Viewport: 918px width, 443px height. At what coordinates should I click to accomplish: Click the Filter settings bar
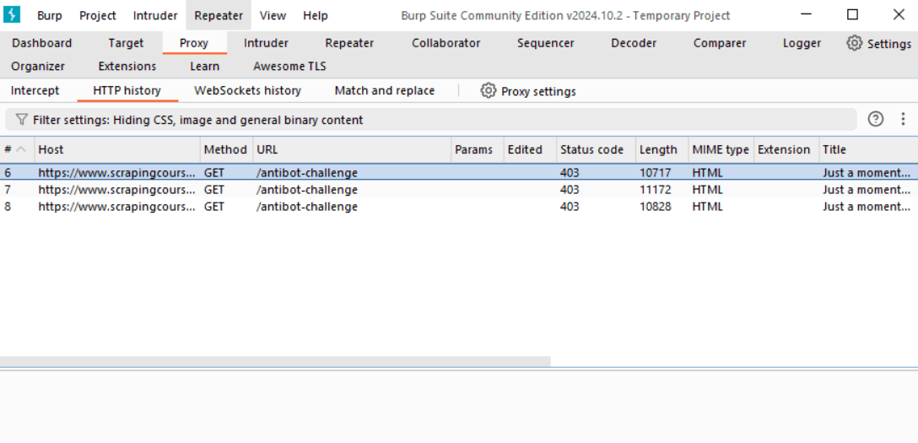[431, 120]
